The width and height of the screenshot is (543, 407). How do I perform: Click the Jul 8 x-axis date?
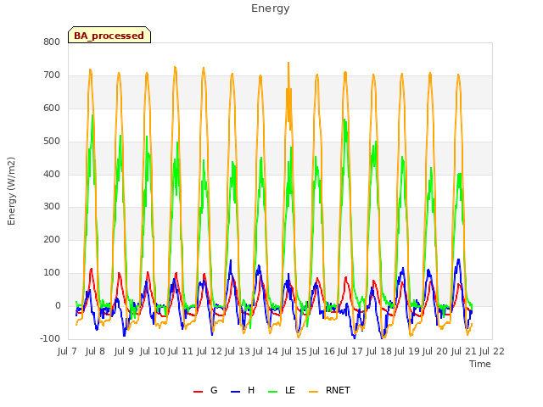[x=95, y=351]
